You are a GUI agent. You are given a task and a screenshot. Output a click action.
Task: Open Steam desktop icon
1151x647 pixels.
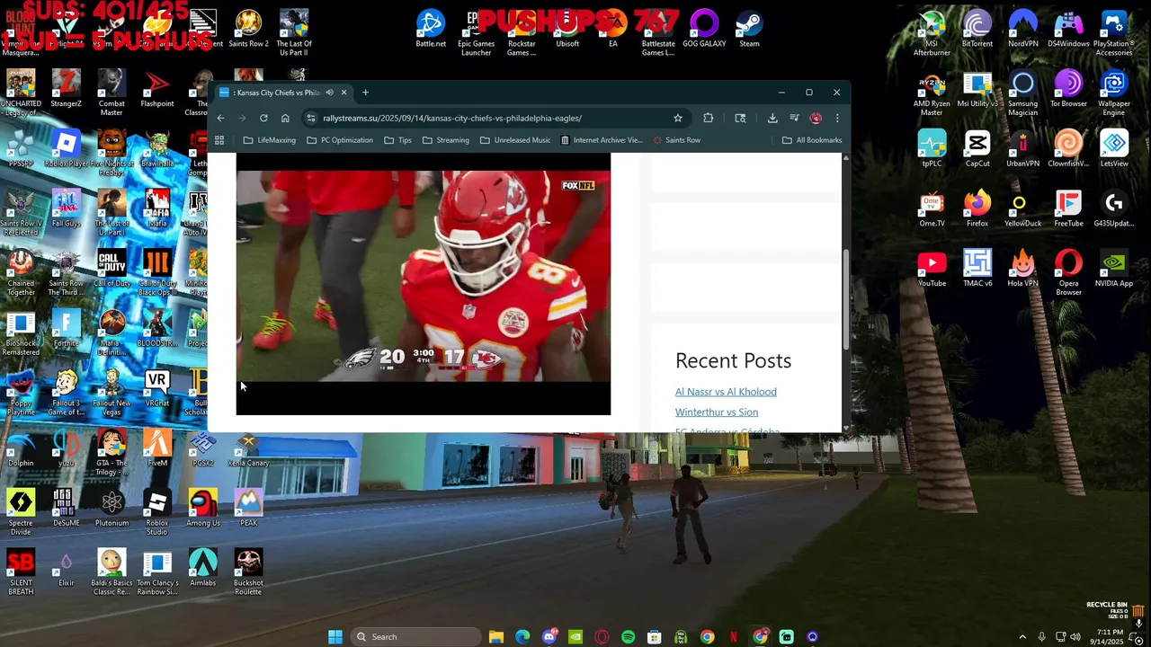click(749, 29)
